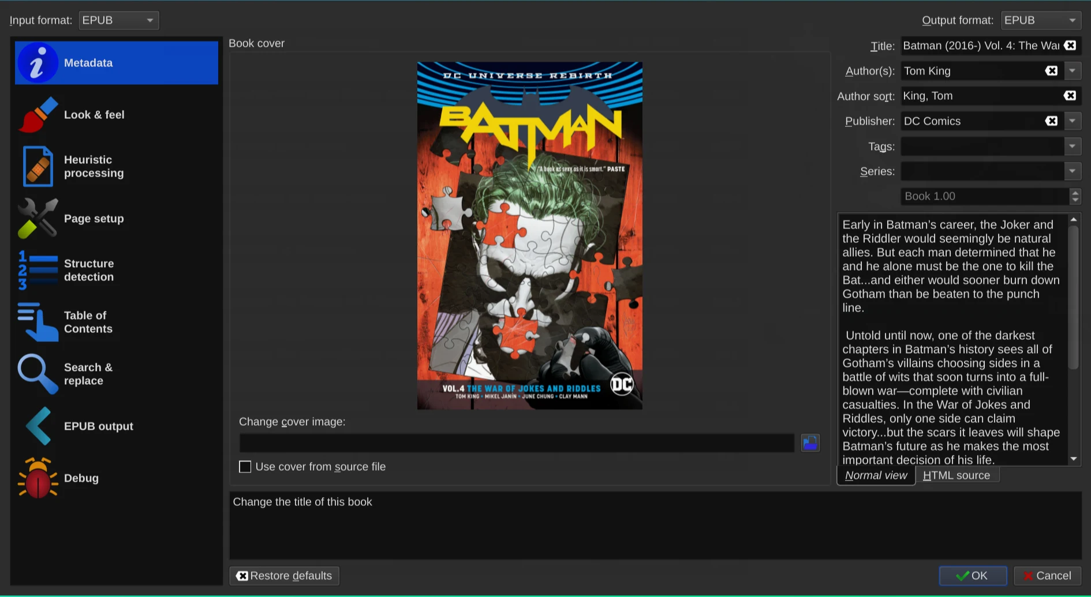Select the Search & replace magnifier icon
The height and width of the screenshot is (597, 1091).
(38, 374)
